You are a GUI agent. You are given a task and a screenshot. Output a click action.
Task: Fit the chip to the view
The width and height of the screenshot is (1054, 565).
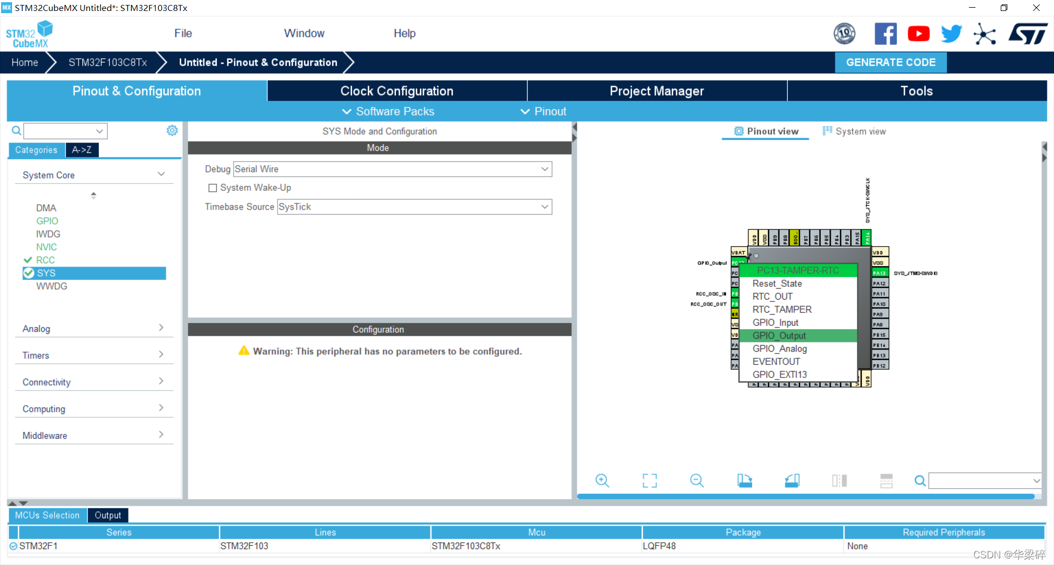[649, 481]
